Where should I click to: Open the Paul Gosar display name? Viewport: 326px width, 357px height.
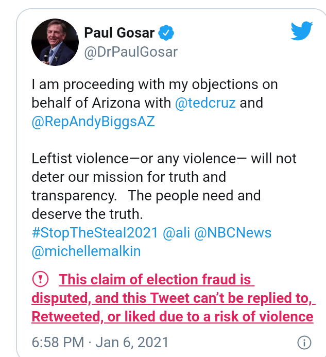click(x=119, y=33)
